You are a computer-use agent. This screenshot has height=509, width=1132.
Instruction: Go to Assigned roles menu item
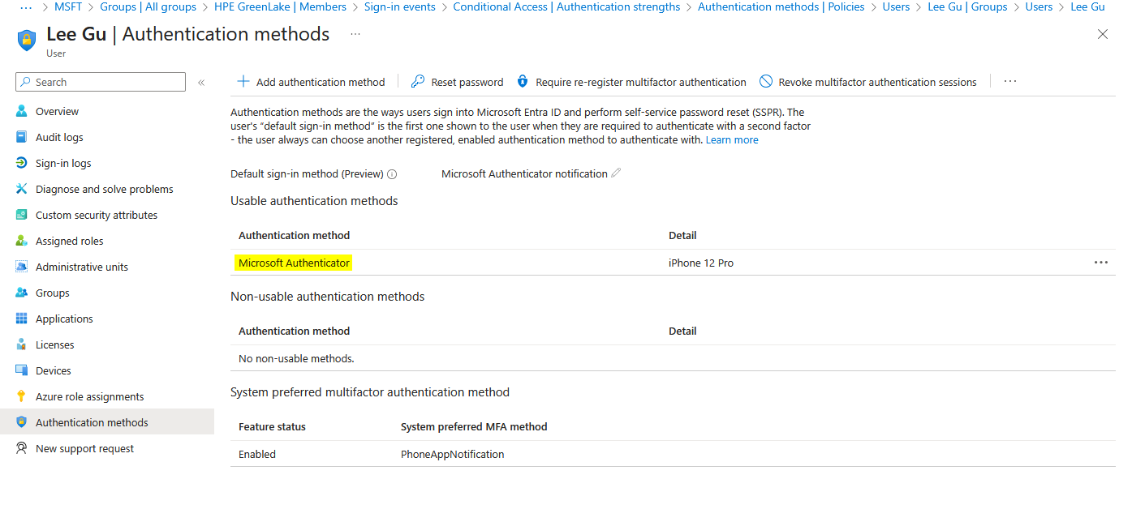(x=69, y=242)
